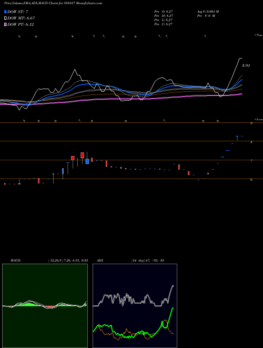Screen dimensions: 263x348
Task: Click the 'ADX' panel heading
Action: [x=100, y=260]
